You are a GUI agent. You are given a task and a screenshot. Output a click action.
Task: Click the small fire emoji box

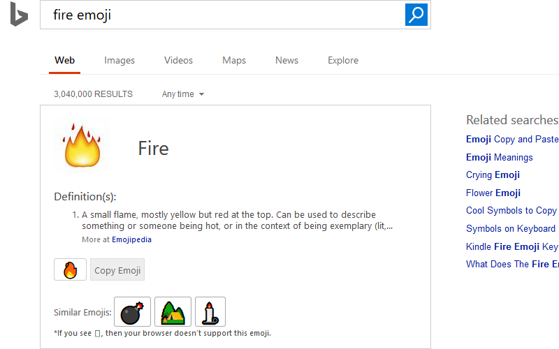pyautogui.click(x=71, y=269)
